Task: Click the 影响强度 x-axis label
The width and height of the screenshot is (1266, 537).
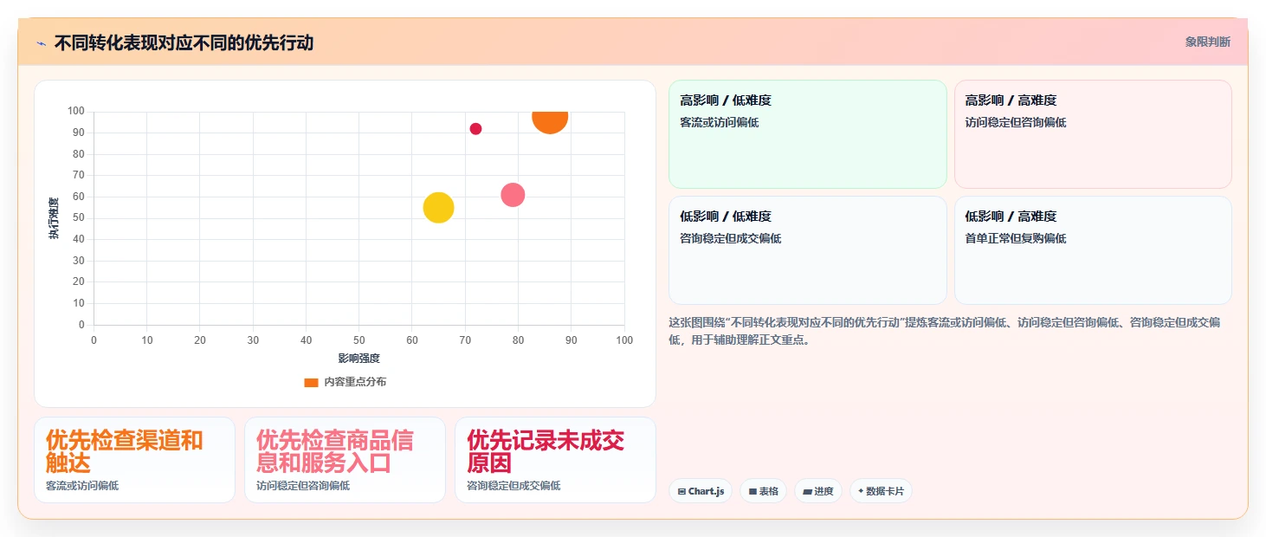Action: tap(358, 358)
